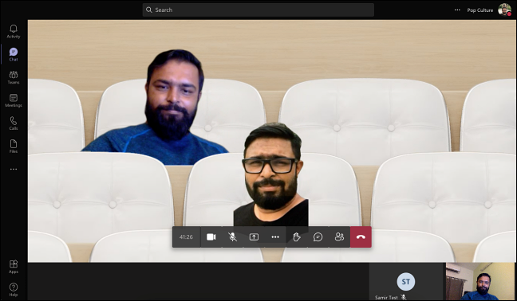Image resolution: width=517 pixels, height=301 pixels.
Task: Unmute the microphone
Action: tap(232, 236)
